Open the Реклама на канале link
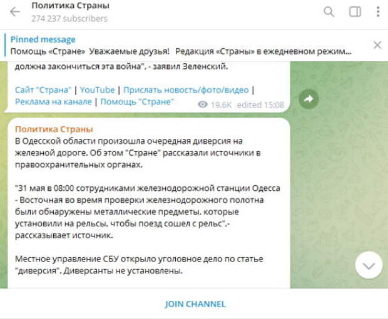Screen dimensions: 388x319 (53, 101)
